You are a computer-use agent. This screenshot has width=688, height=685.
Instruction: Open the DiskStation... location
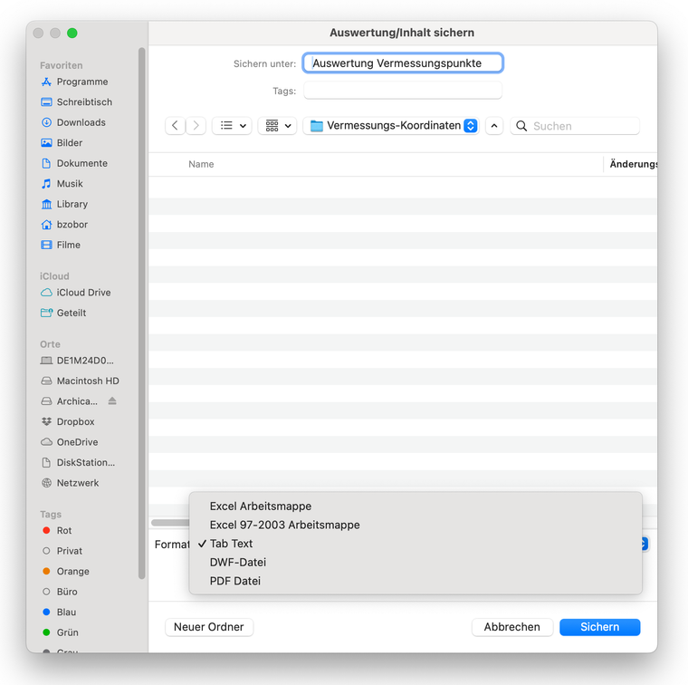click(78, 462)
